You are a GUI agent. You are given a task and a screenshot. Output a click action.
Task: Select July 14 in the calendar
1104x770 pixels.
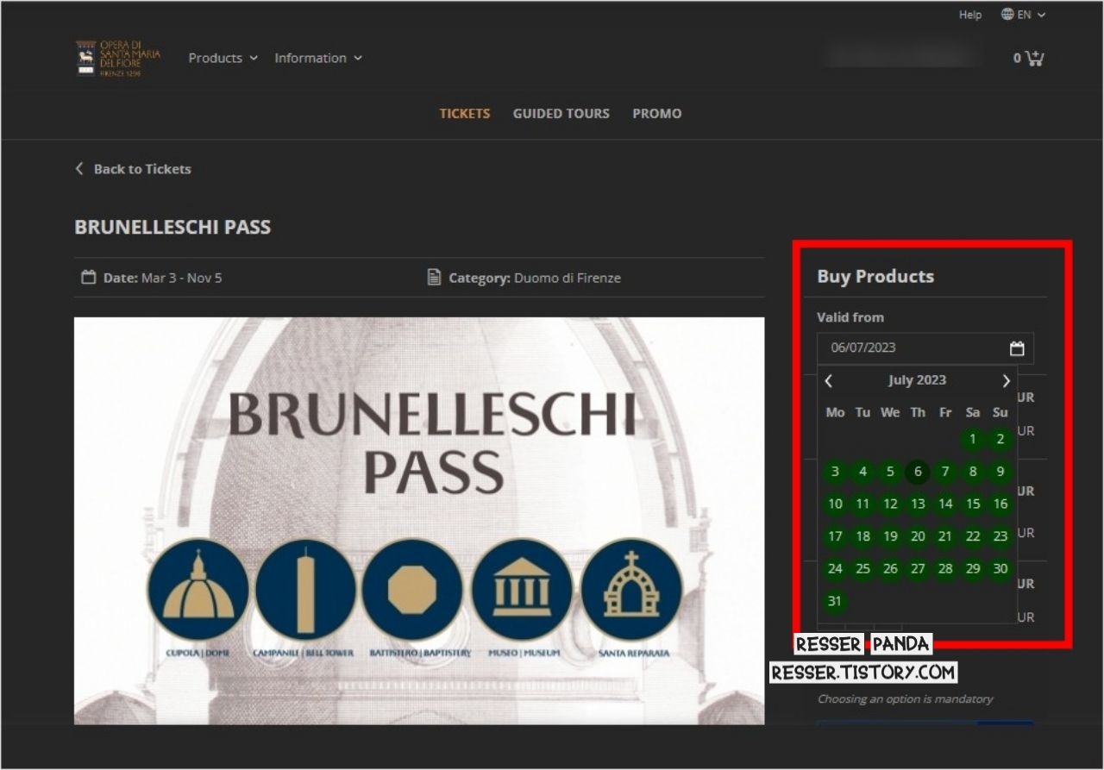pos(945,504)
